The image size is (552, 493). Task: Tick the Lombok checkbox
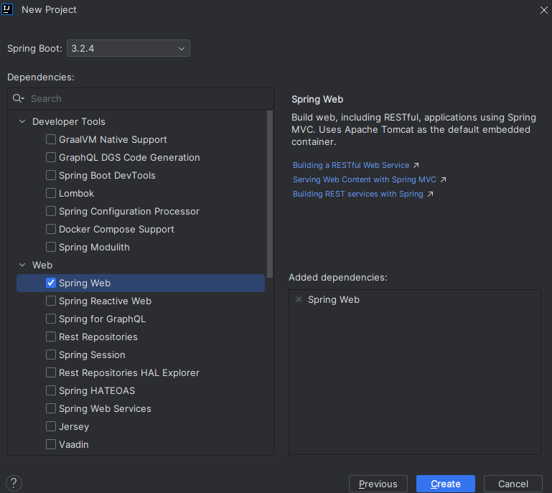(x=51, y=193)
